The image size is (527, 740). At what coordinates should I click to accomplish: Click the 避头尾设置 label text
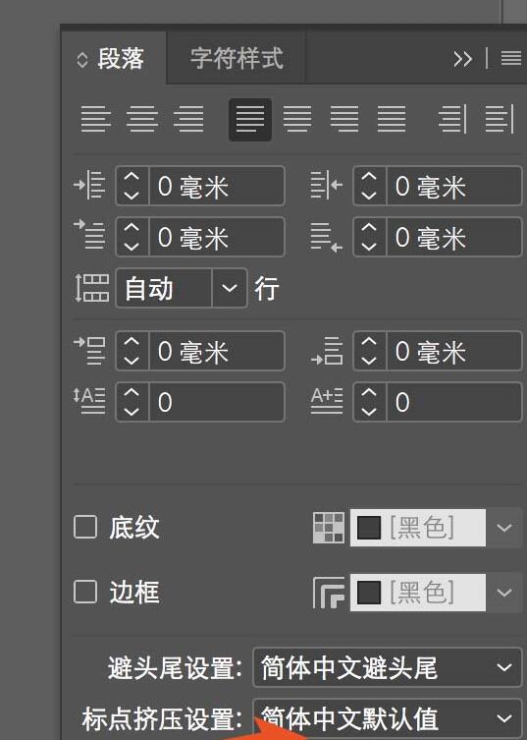(175, 668)
